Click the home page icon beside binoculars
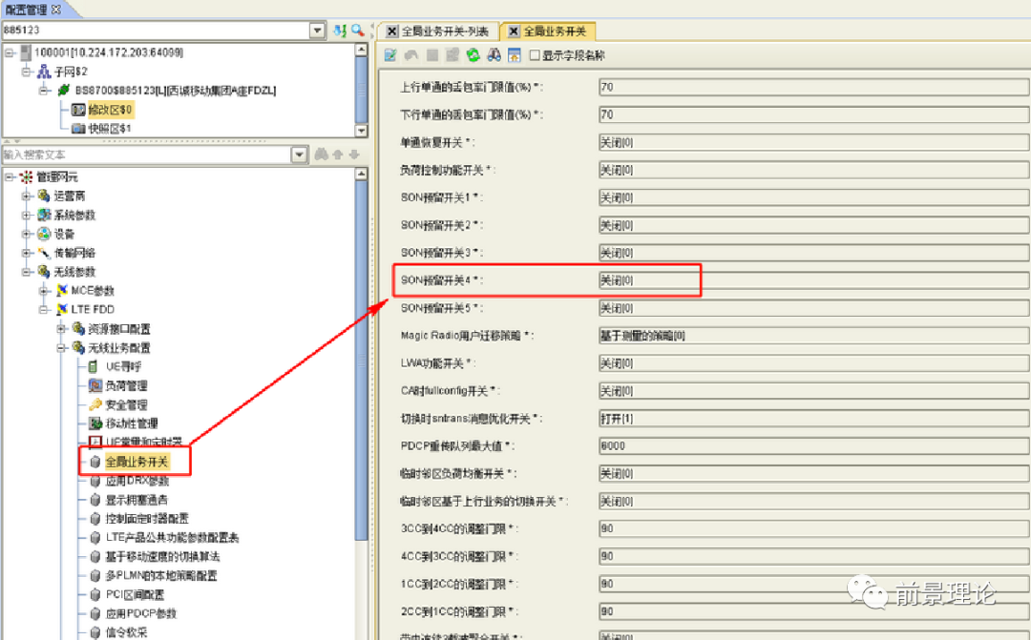 (514, 55)
